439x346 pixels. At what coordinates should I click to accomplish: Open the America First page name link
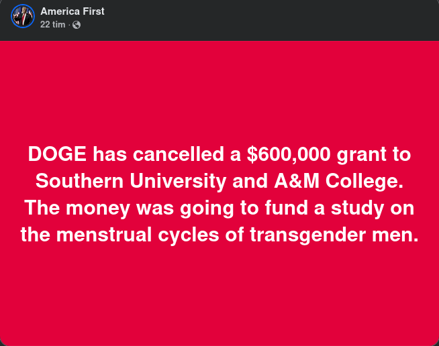click(72, 11)
